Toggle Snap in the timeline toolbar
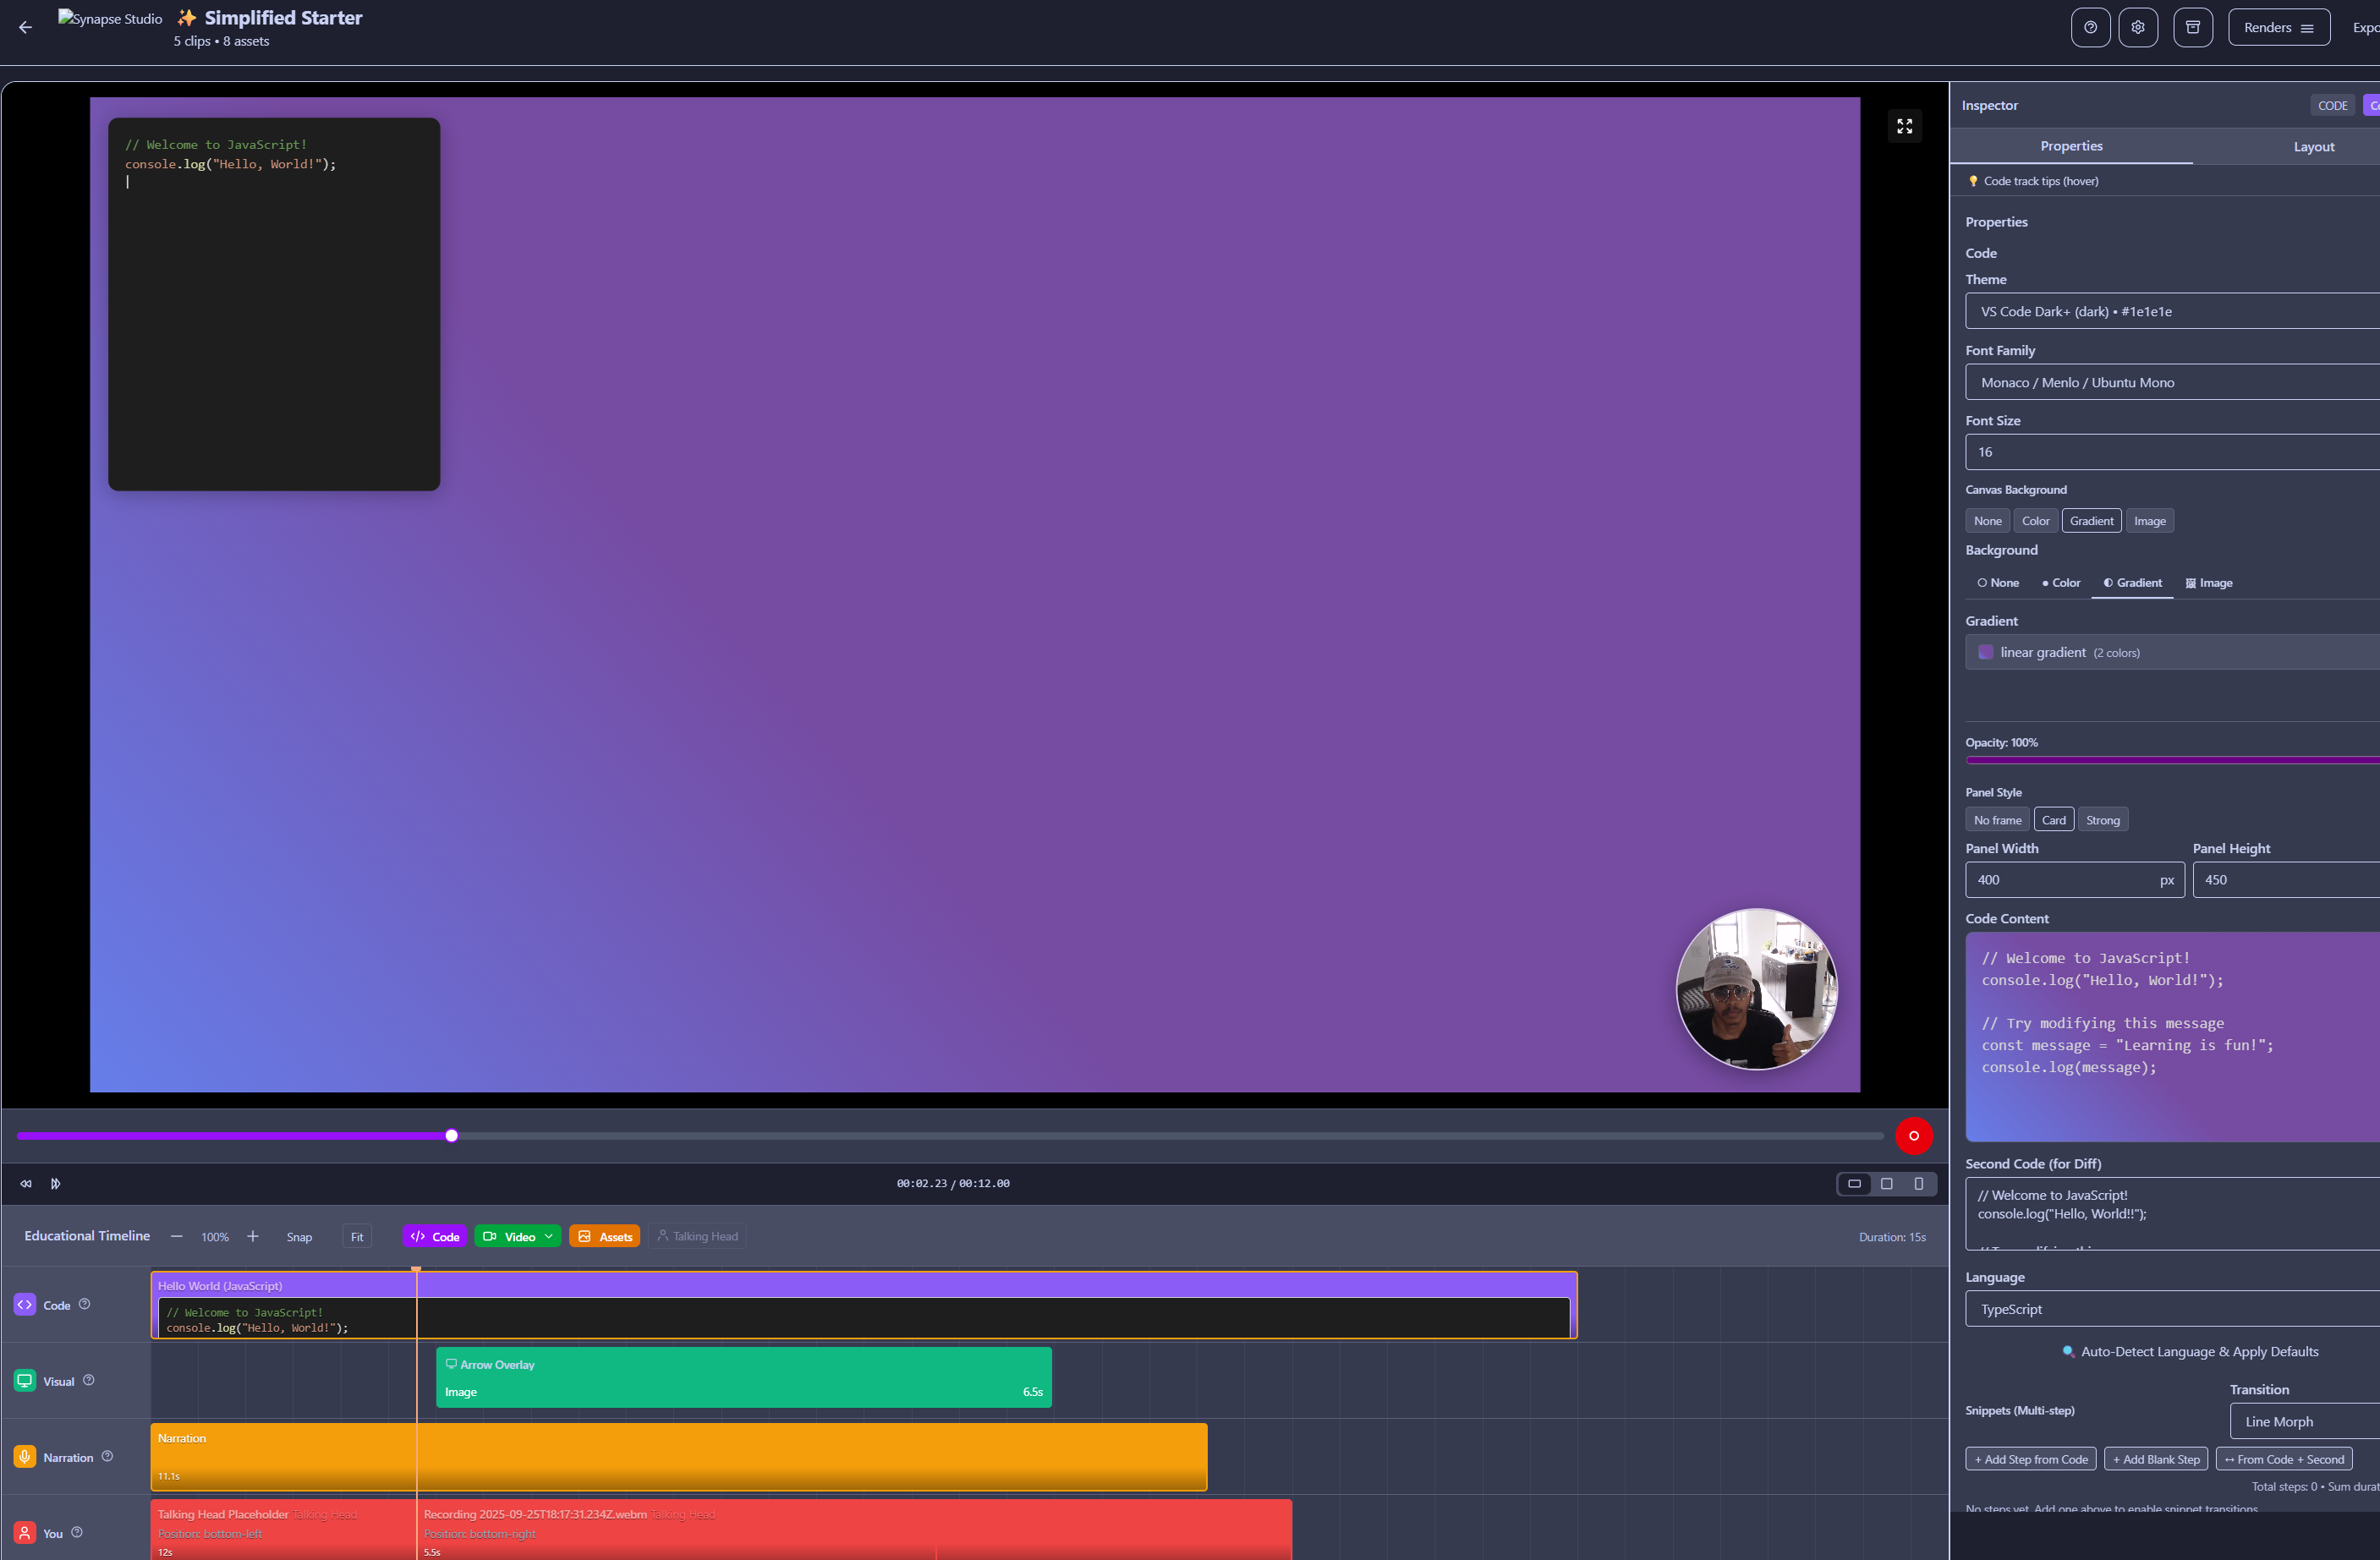 coord(299,1237)
